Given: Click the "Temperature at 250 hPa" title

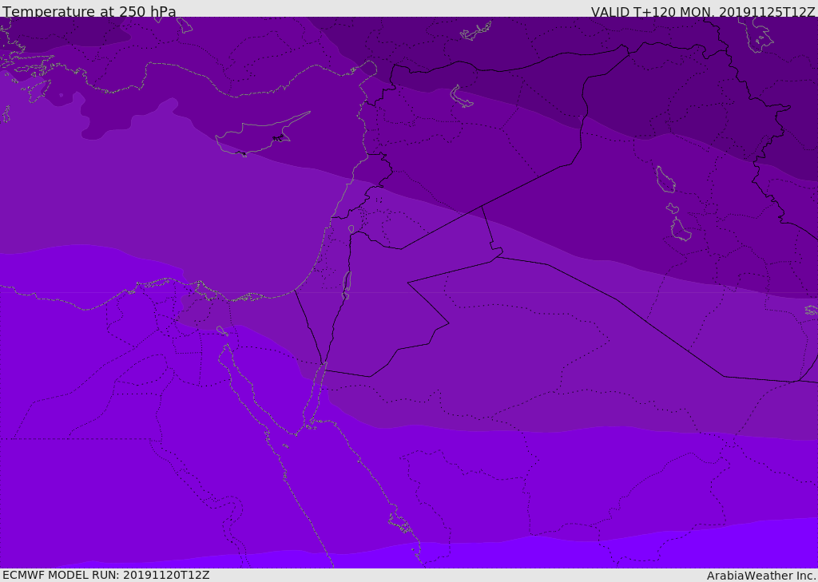Looking at the screenshot, I should pyautogui.click(x=89, y=12).
